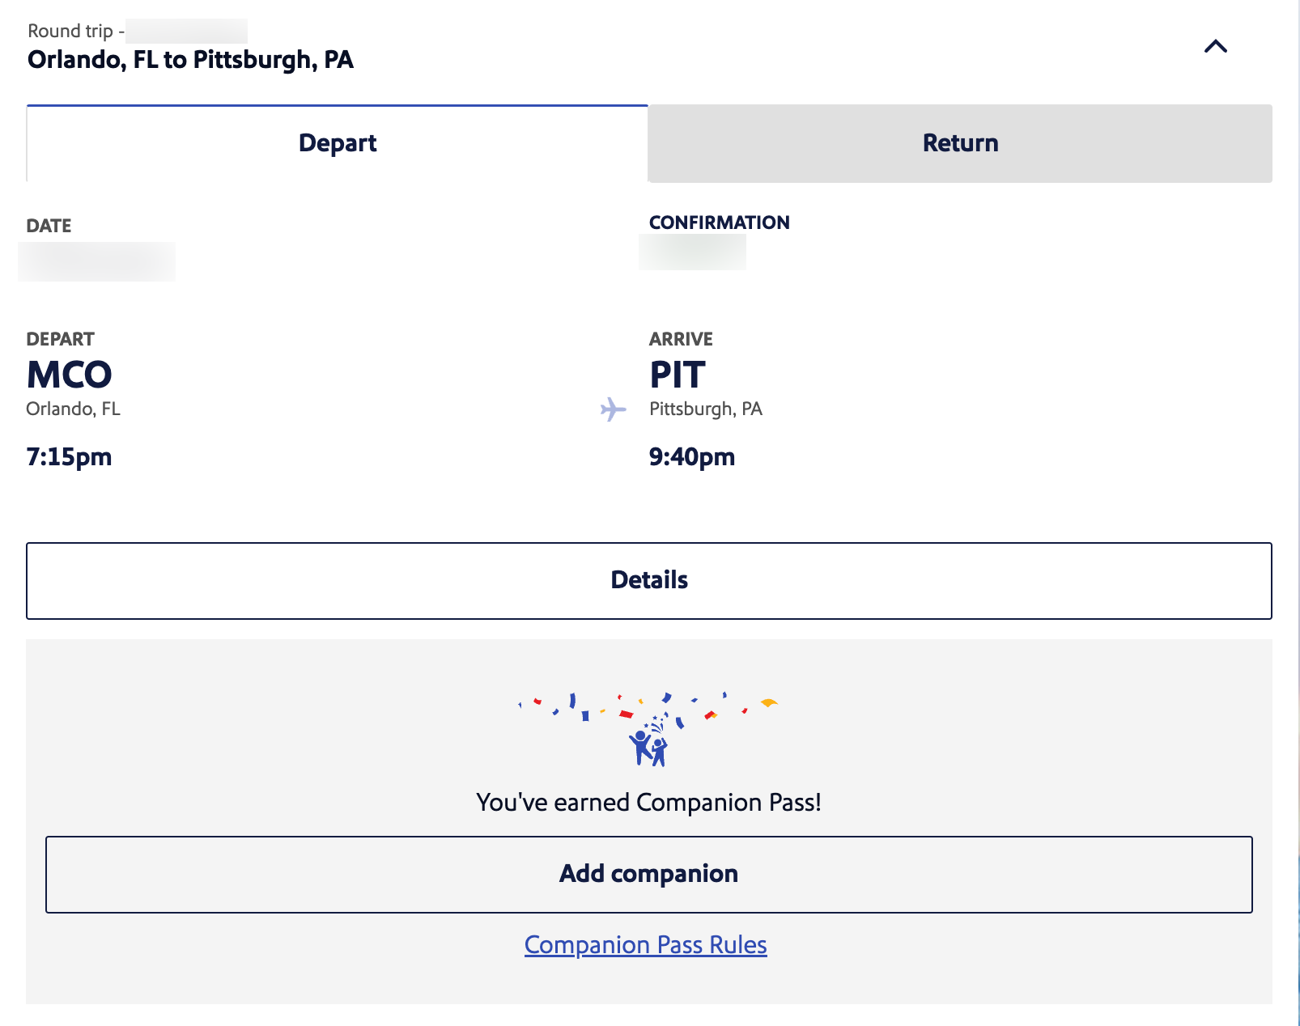1300x1026 pixels.
Task: Click the Orlando to Pittsburgh trip heading
Action: click(190, 60)
